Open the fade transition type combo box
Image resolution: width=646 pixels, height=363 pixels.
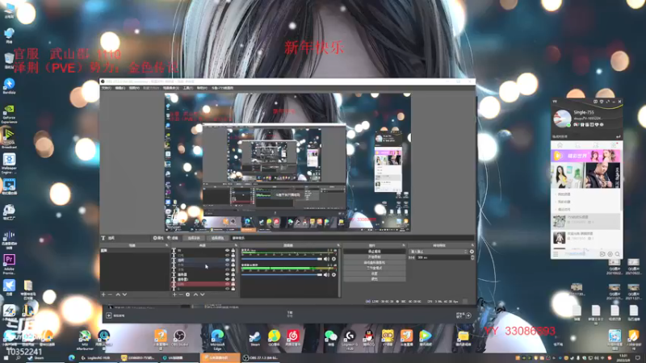[x=438, y=252]
